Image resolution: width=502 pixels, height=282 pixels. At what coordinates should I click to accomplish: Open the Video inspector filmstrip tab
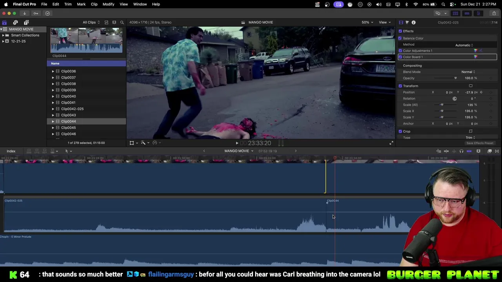click(x=401, y=22)
